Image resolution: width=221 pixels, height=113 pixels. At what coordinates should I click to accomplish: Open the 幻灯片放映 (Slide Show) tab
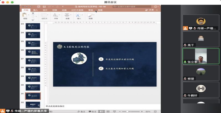pos(77,10)
